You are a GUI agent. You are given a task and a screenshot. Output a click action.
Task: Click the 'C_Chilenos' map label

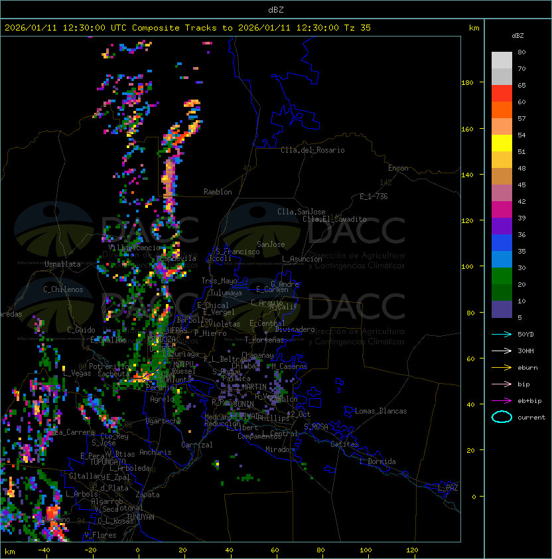click(63, 289)
